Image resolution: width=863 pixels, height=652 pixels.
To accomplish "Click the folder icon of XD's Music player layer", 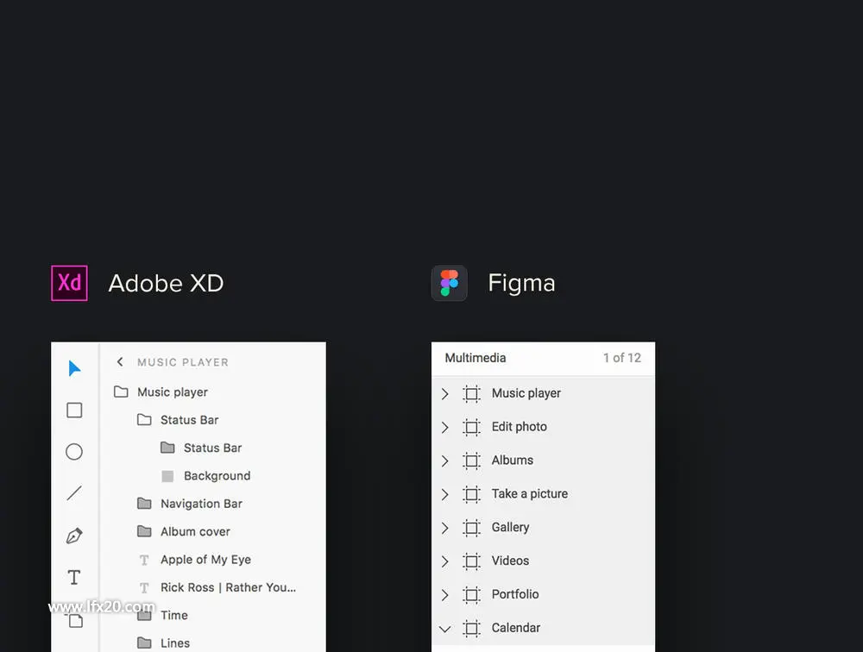I will pyautogui.click(x=121, y=392).
